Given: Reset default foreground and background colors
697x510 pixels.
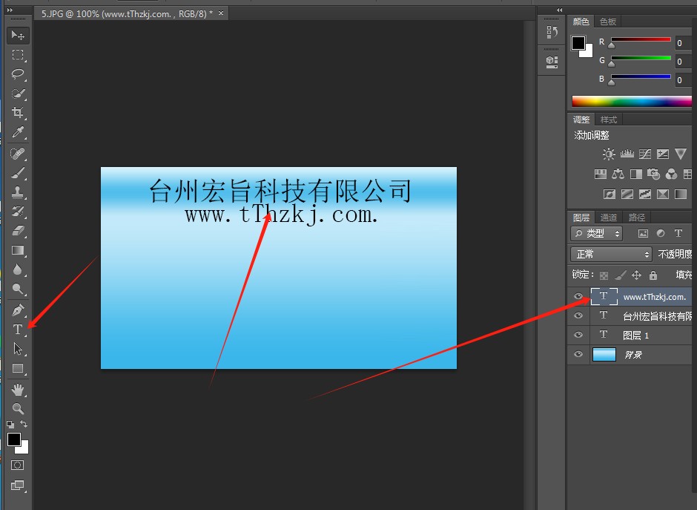Looking at the screenshot, I should click(10, 424).
